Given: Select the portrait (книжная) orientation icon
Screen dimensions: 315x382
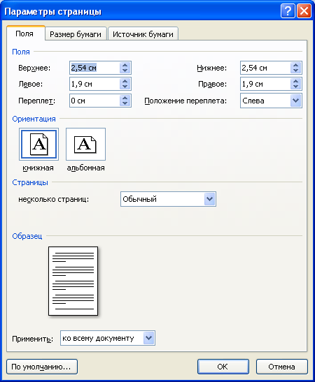Looking at the screenshot, I should 38,145.
